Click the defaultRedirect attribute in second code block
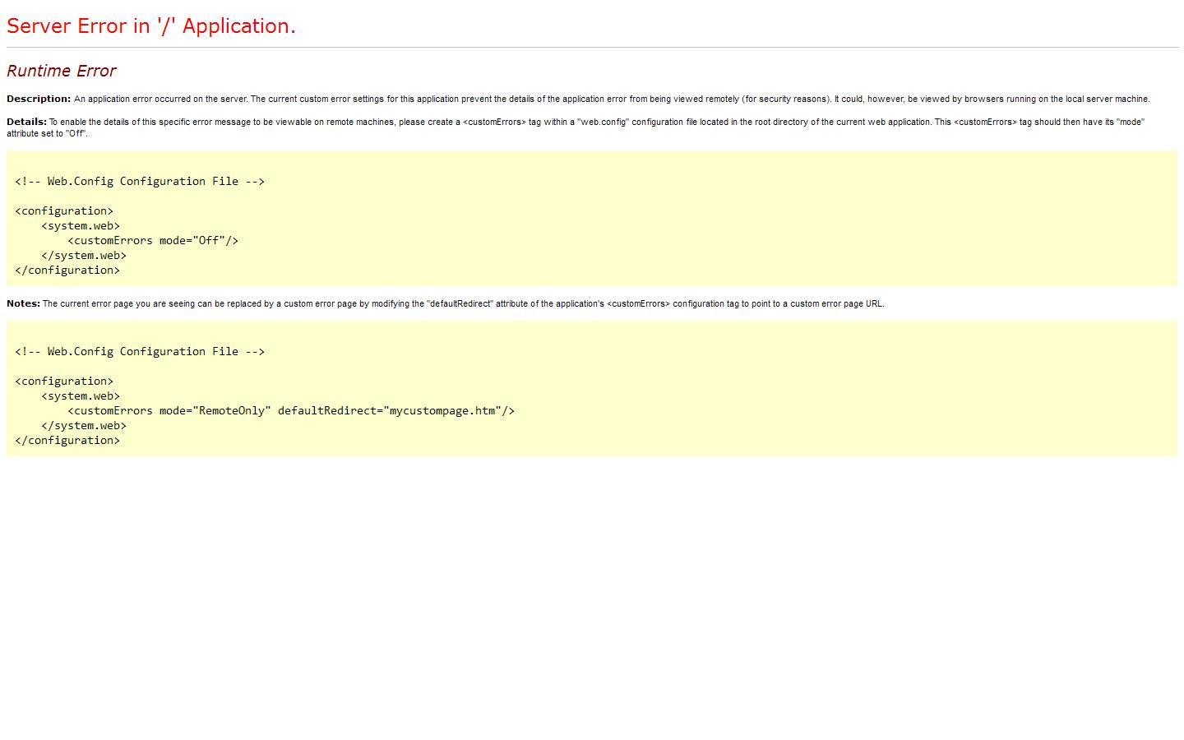 pos(326,411)
